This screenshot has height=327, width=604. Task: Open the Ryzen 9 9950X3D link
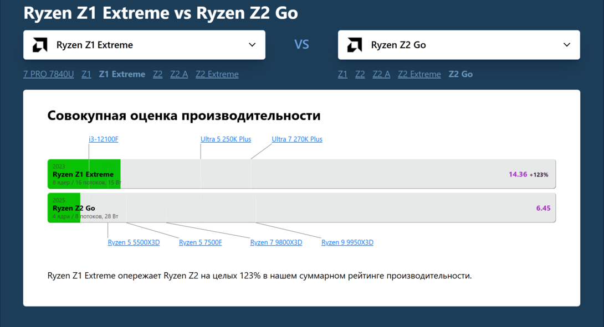click(x=347, y=242)
